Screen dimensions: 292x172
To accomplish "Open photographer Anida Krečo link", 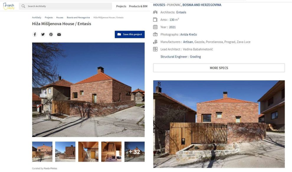I will (x=188, y=34).
